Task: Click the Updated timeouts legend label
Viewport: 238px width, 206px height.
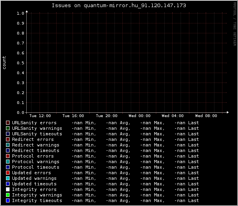Action: point(34,184)
